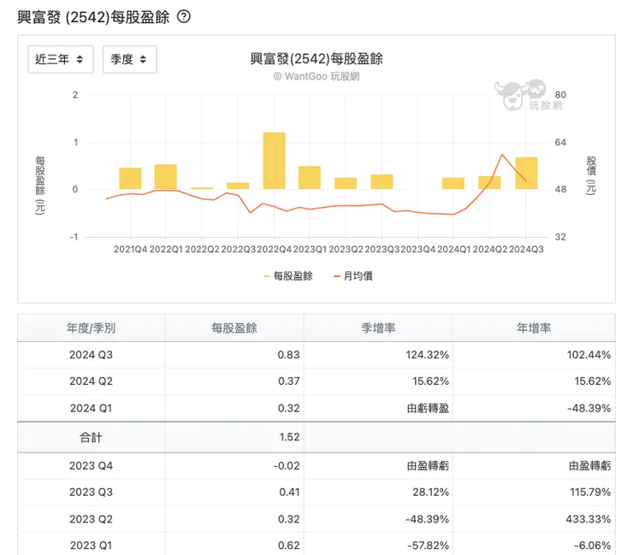Click the EPS value 0.37
The height and width of the screenshot is (555, 633).
point(288,381)
